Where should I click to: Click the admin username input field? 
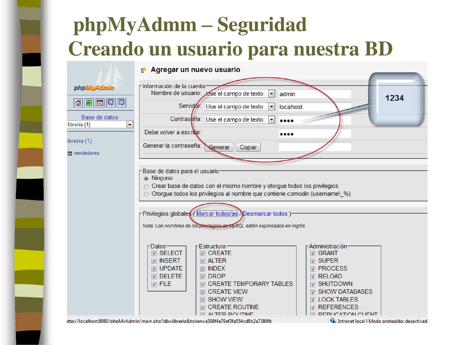point(315,94)
